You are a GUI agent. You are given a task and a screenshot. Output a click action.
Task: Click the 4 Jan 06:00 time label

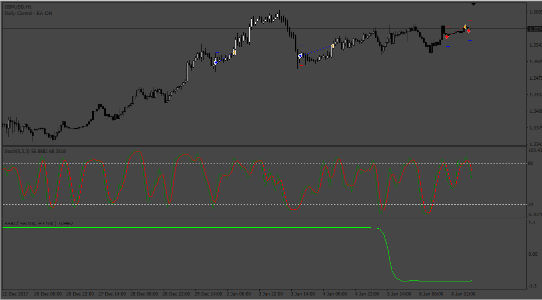coord(335,294)
